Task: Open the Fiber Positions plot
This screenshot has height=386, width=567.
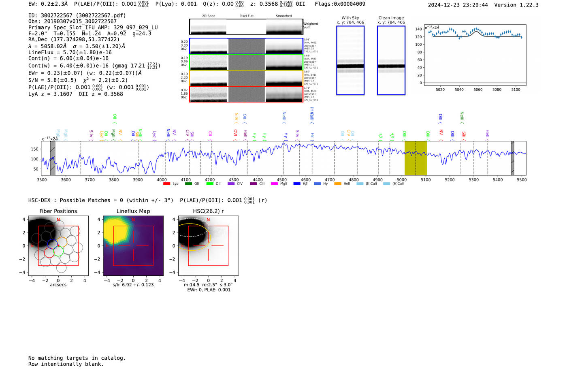Action: (x=58, y=245)
